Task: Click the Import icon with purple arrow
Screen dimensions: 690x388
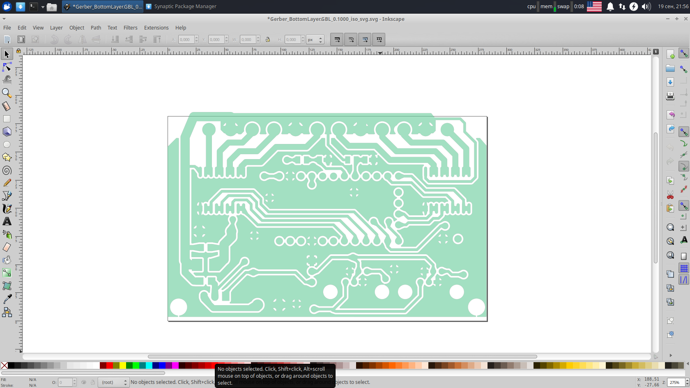Action: [670, 114]
